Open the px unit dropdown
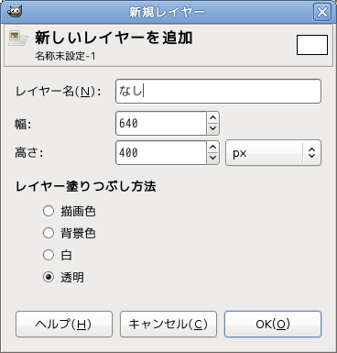Screen dimensions: 337x353 (273, 153)
